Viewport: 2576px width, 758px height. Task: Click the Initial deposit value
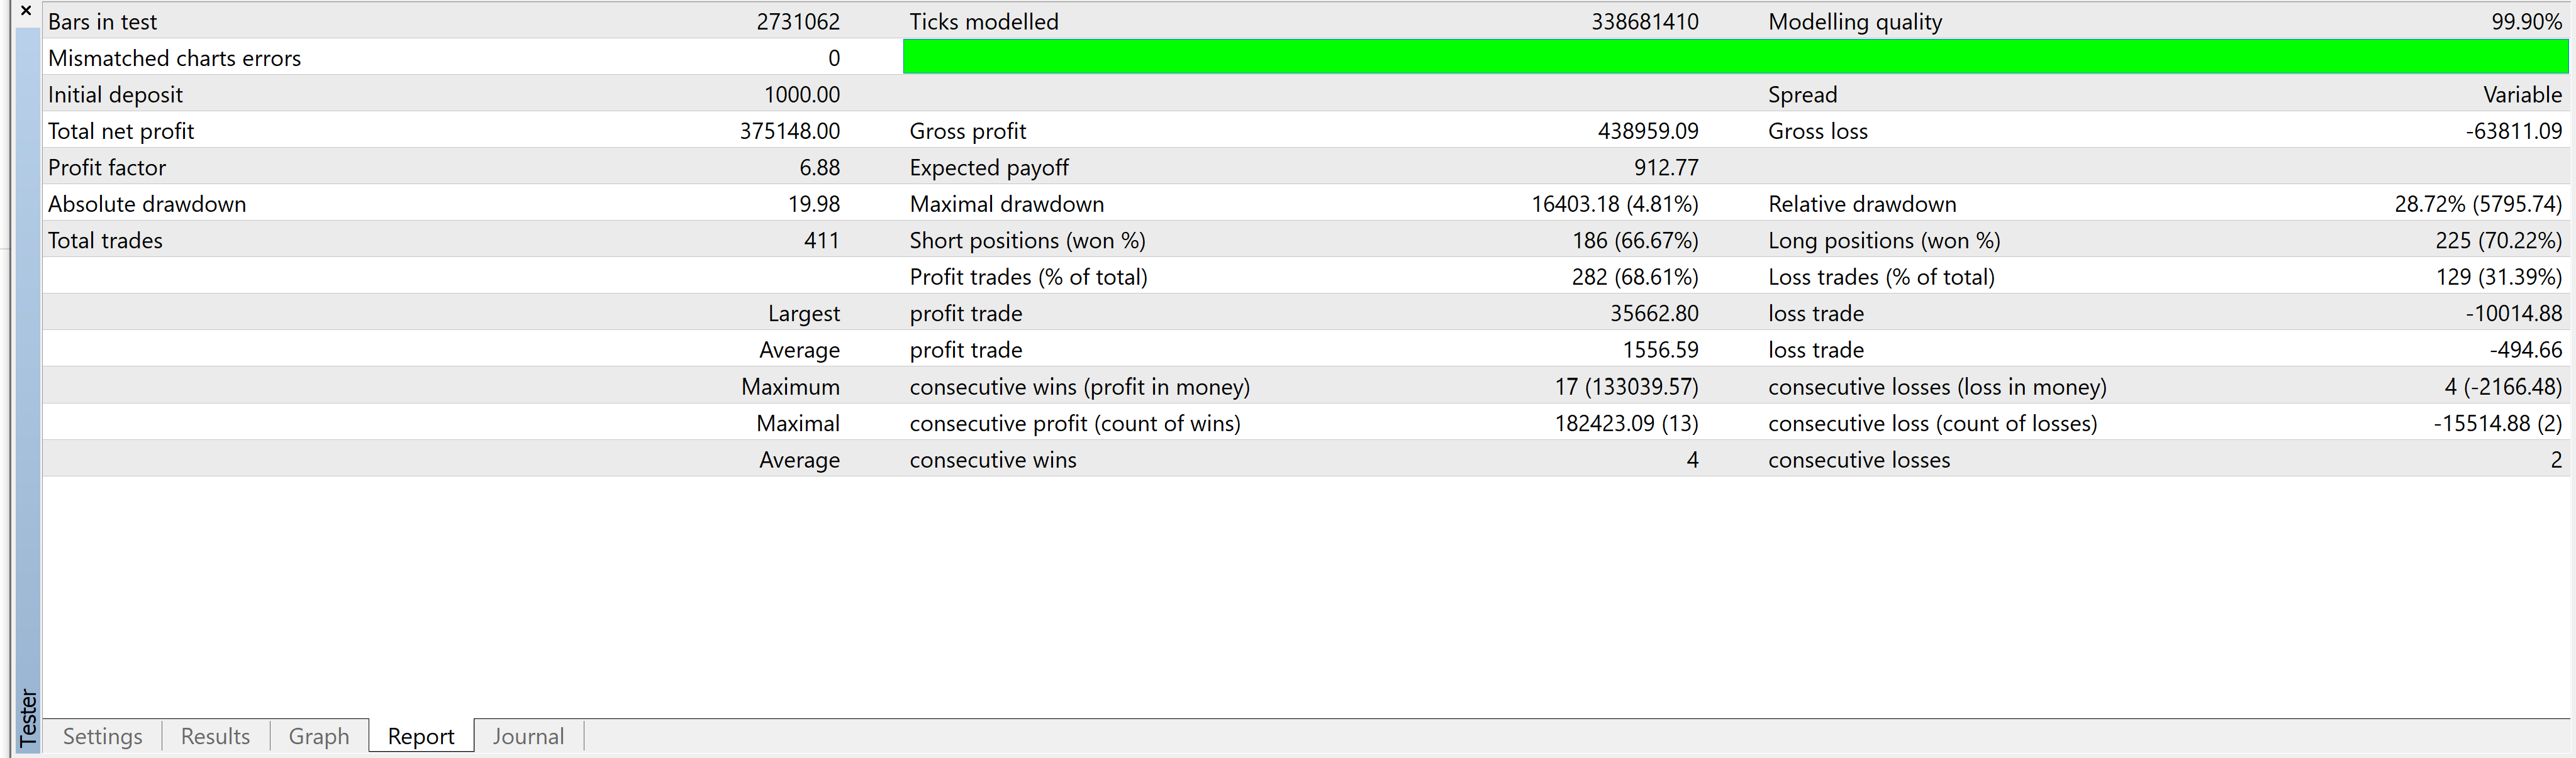tap(801, 95)
